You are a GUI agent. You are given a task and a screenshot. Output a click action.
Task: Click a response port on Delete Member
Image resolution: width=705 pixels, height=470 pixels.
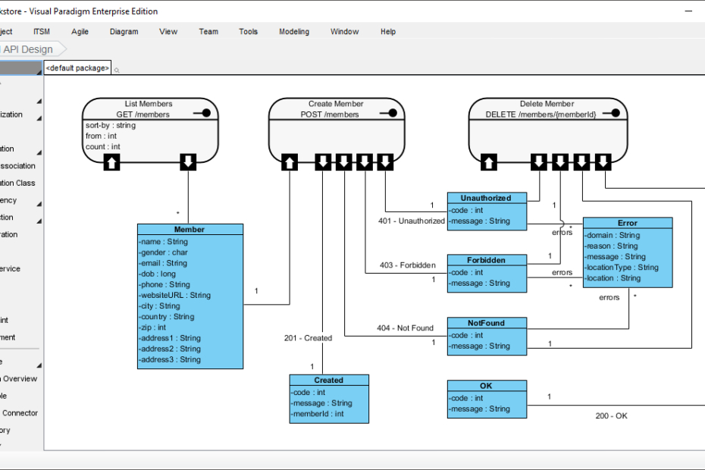(559, 161)
